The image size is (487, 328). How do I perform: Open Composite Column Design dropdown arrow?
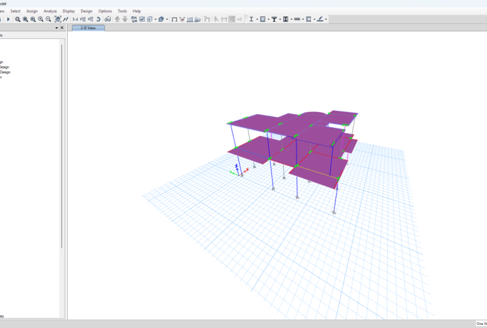292,19
